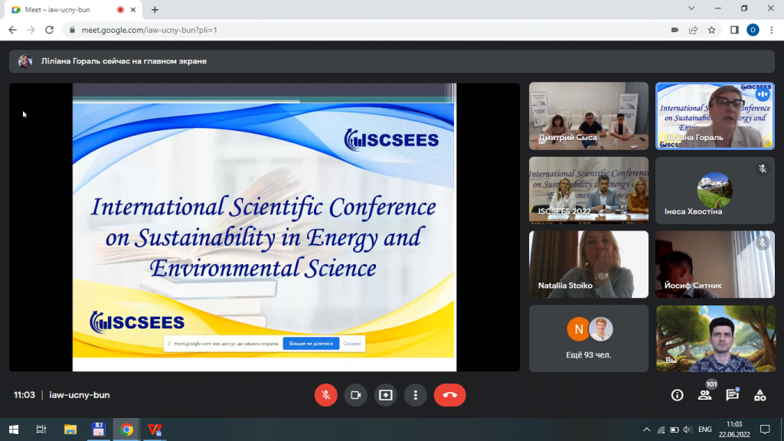Go back in the browser
The width and height of the screenshot is (784, 441).
coord(12,30)
